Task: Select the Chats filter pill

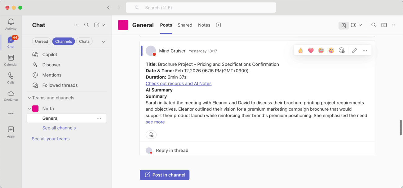Action: (84, 41)
